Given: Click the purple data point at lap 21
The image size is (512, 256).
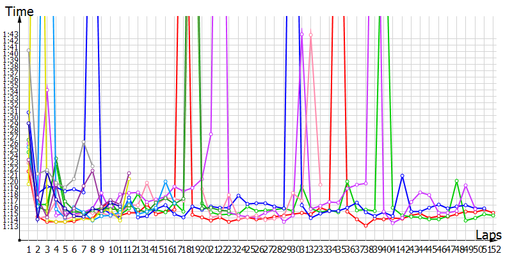Looking at the screenshot, I should point(211,134).
